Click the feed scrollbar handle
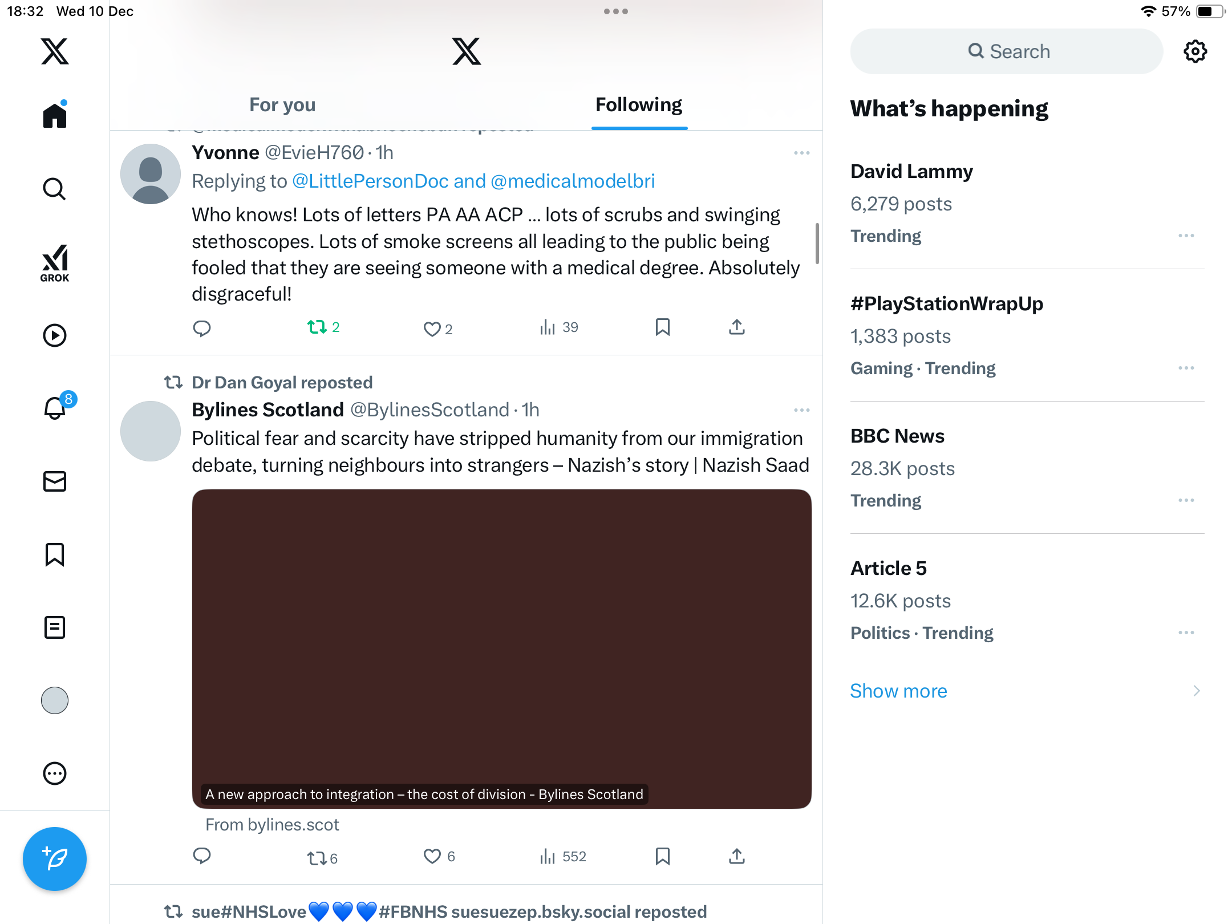 tap(817, 244)
